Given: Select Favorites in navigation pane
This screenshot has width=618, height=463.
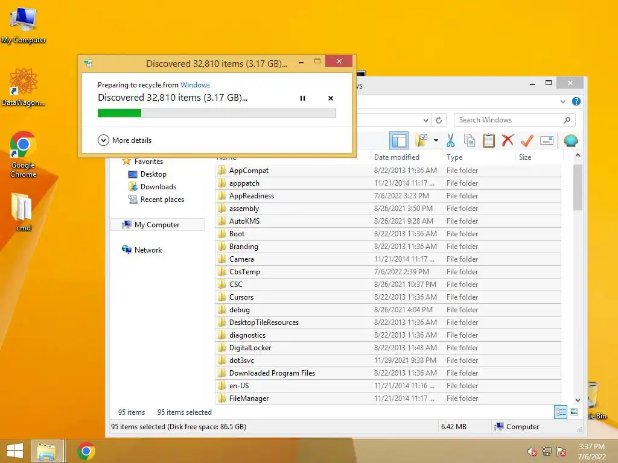Looking at the screenshot, I should pyautogui.click(x=148, y=162).
